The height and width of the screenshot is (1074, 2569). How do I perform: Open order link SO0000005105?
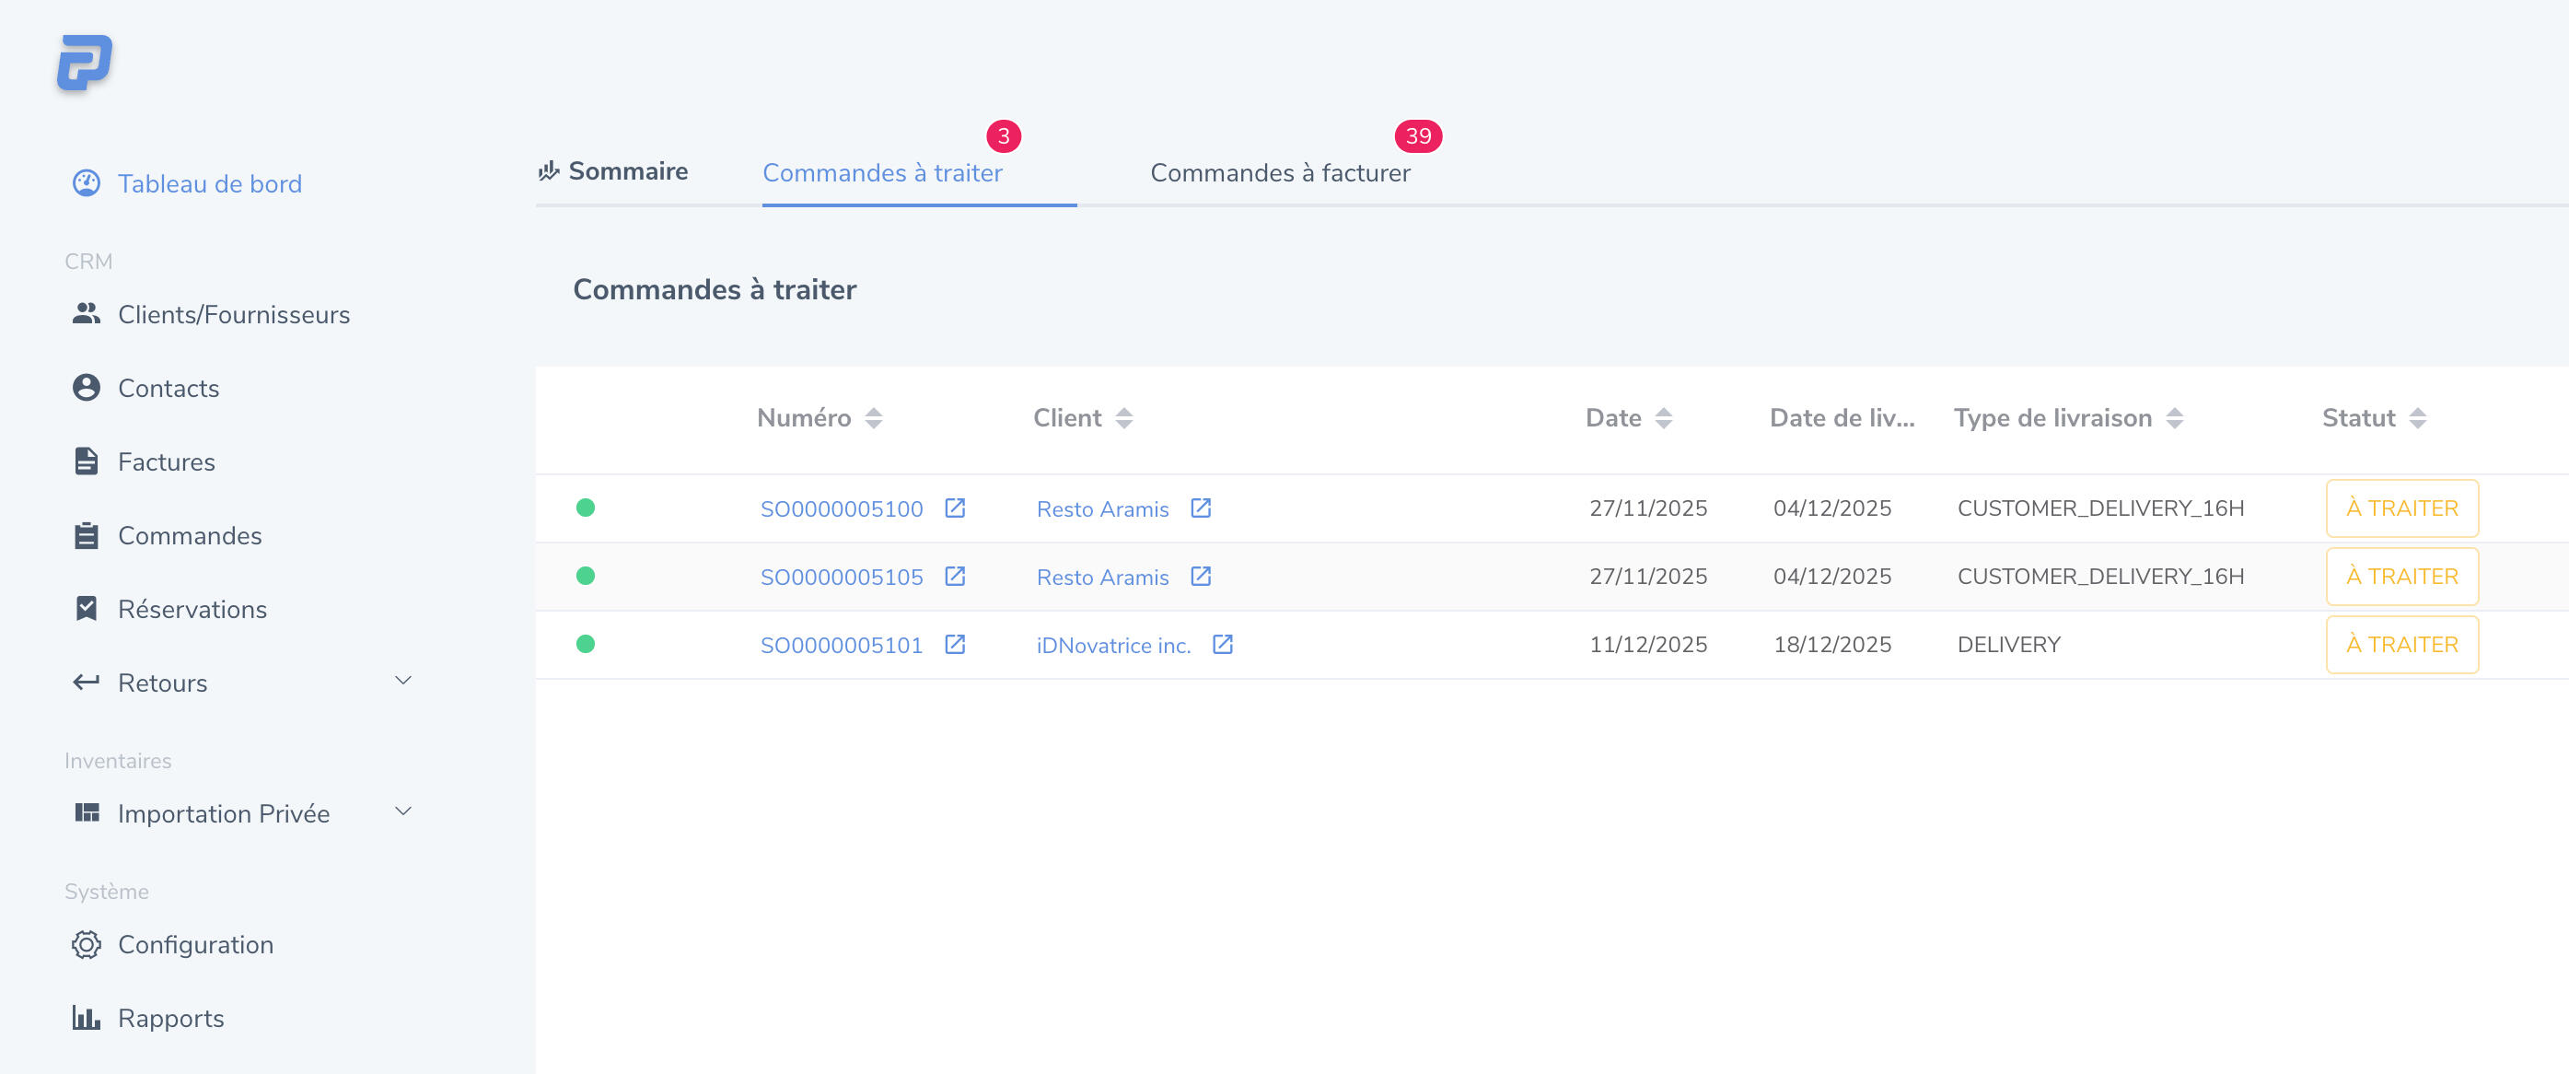click(x=841, y=578)
